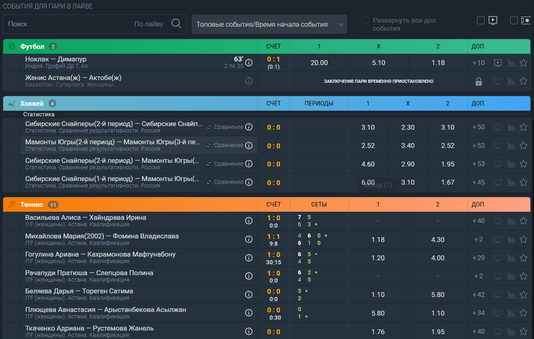Expand +42 markets for Беляева Дарья match
Image resolution: width=534 pixels, height=339 pixels.
click(479, 295)
